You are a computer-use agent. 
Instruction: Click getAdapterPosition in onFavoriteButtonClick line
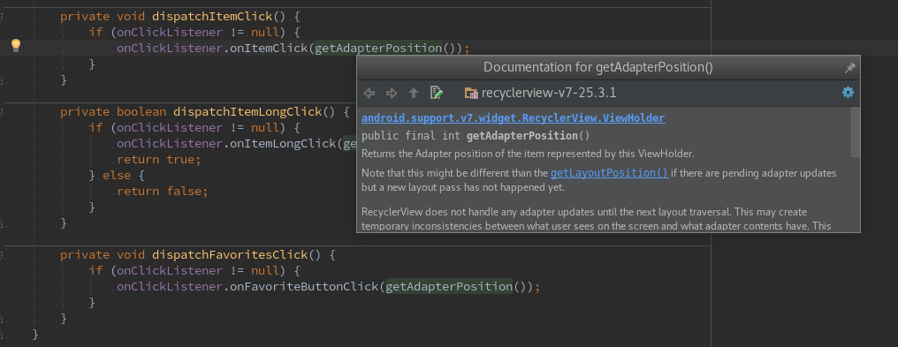coord(449,286)
